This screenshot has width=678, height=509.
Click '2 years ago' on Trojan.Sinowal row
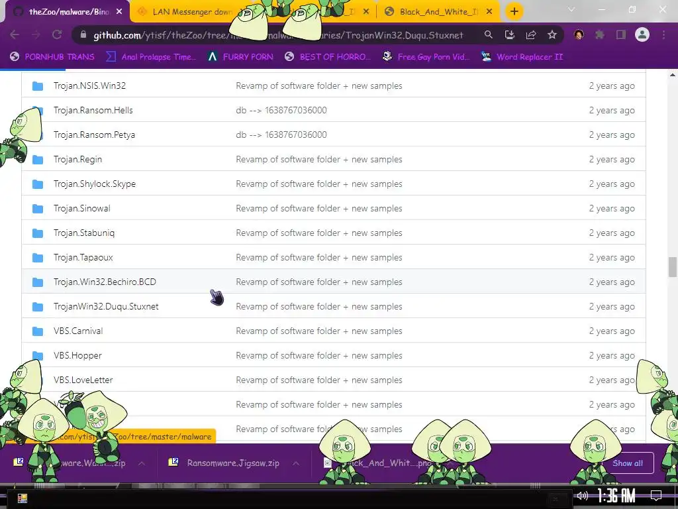point(612,208)
